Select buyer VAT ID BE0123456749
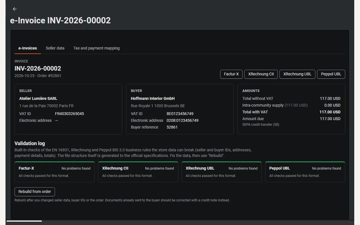This screenshot has height=225, width=360. click(x=180, y=113)
